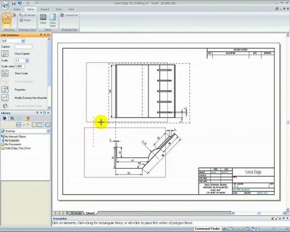Toggle the Show Caption option
This screenshot has height=232, width=290.
[x=5, y=54]
